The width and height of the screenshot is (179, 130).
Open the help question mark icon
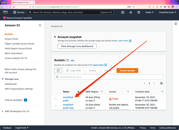click(139, 12)
